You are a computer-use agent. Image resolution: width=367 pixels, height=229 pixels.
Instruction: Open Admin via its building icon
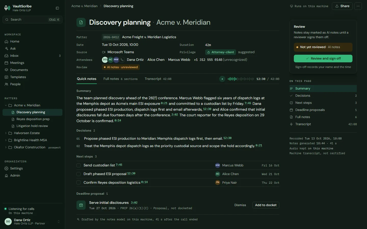(x=6, y=176)
